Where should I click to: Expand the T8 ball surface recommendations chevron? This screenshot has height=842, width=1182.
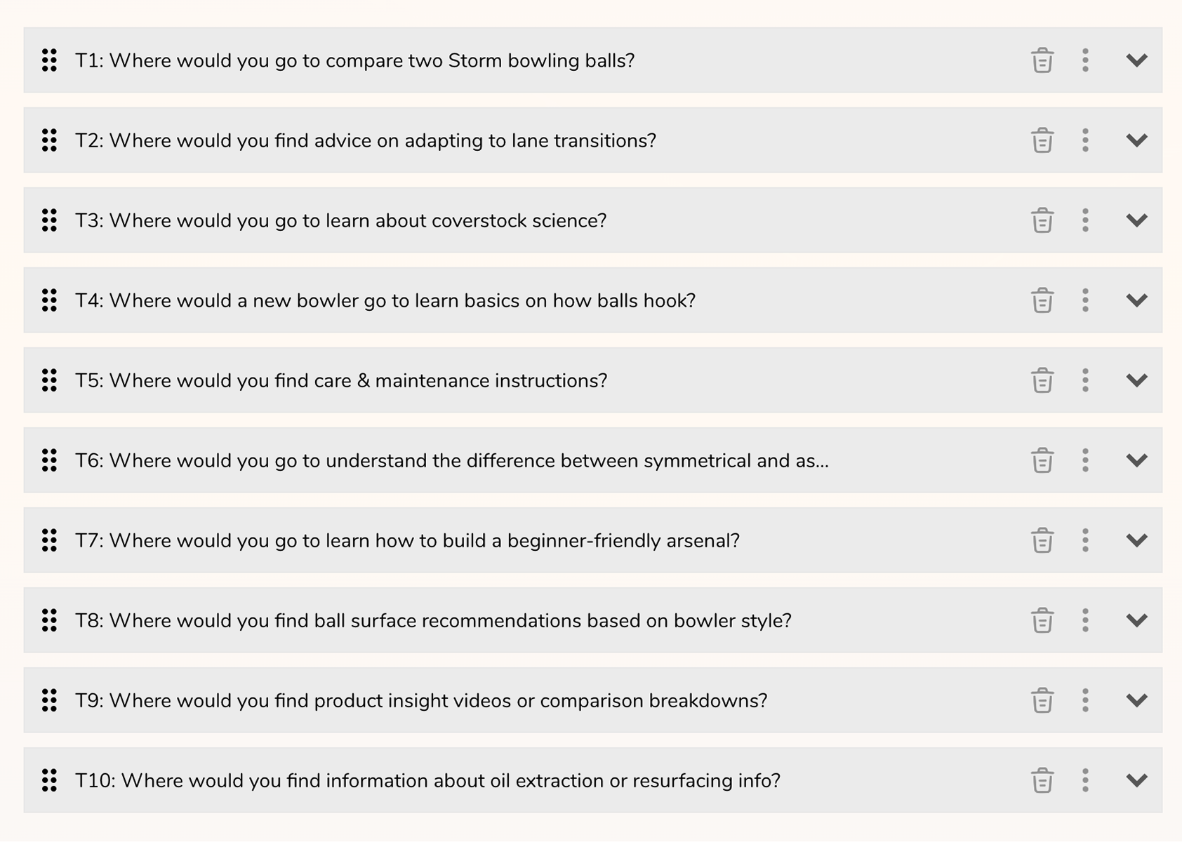[1136, 620]
